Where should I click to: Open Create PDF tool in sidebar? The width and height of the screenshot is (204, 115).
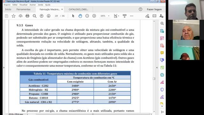162,45
